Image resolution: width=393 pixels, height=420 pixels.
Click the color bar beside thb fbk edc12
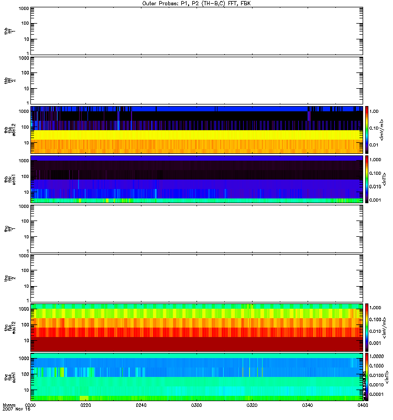[x=367, y=130]
